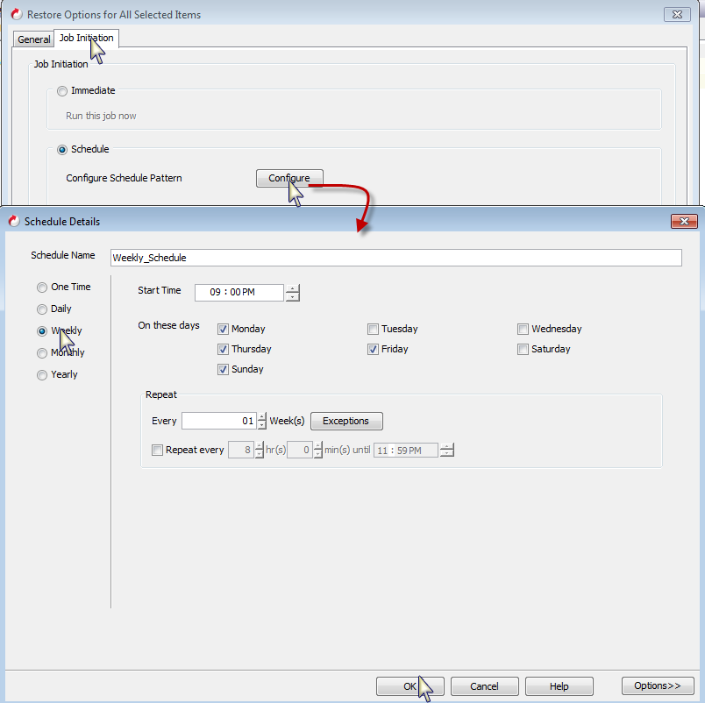Switch to the Job Initiation tab
The height and width of the screenshot is (703, 705).
click(x=86, y=38)
